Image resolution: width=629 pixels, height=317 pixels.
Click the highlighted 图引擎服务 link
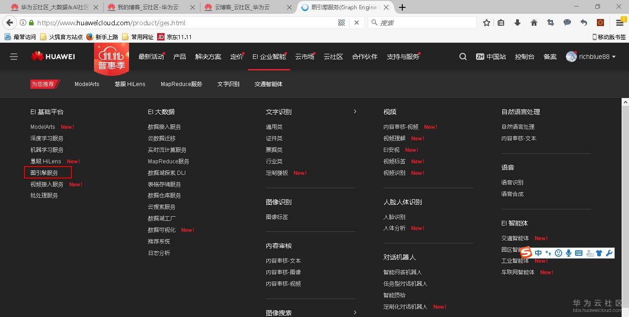[45, 172]
